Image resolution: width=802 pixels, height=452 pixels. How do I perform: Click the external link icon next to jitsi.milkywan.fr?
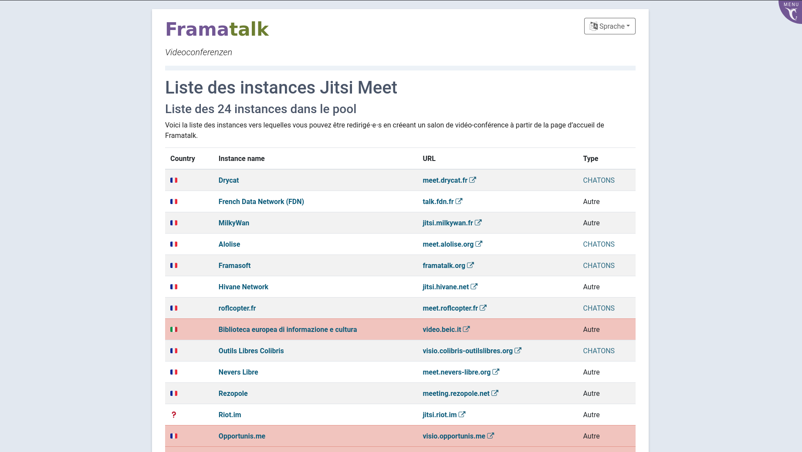(x=478, y=222)
